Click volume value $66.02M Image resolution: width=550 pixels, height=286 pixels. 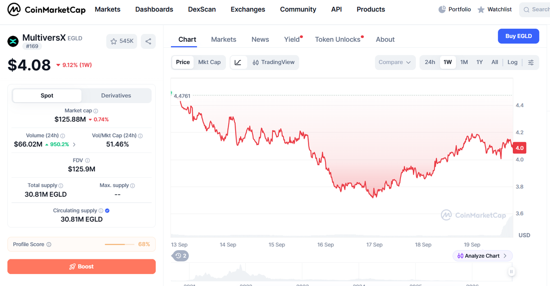click(28, 144)
